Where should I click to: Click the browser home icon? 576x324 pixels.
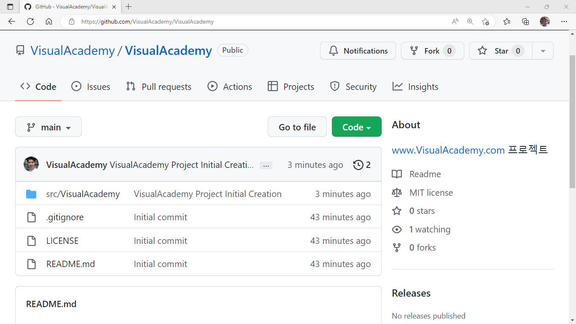(x=49, y=22)
